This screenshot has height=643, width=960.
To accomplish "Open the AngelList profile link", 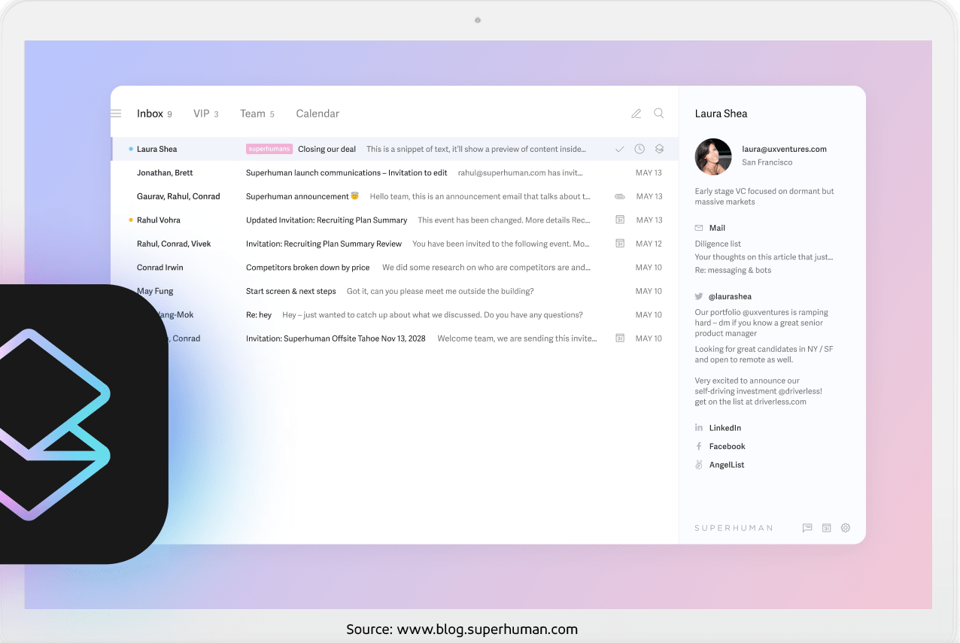I will pyautogui.click(x=727, y=465).
